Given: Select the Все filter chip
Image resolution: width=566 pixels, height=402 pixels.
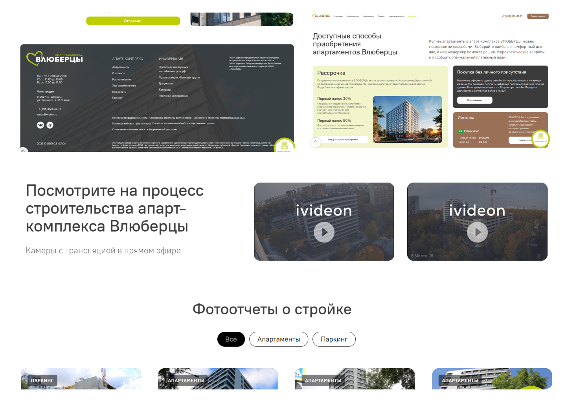Looking at the screenshot, I should coord(231,339).
